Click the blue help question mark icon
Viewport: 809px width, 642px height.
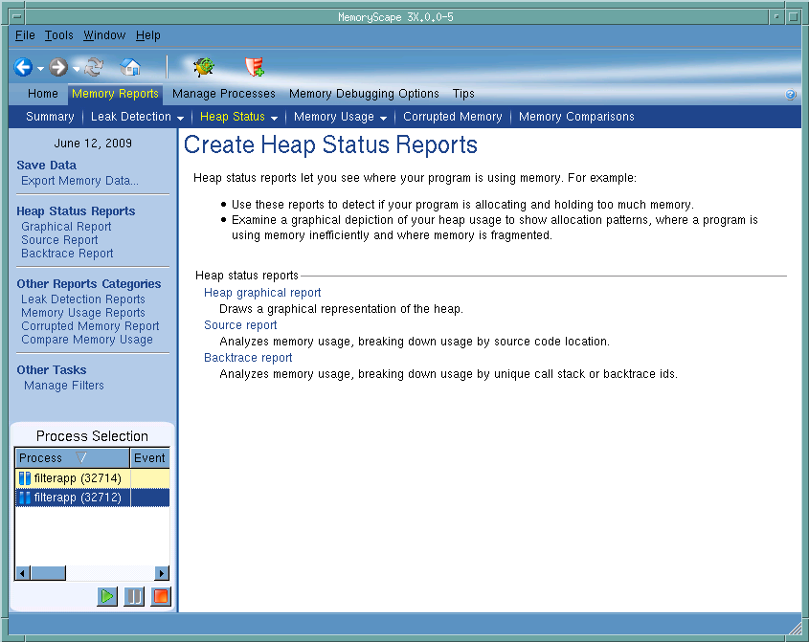coord(791,95)
